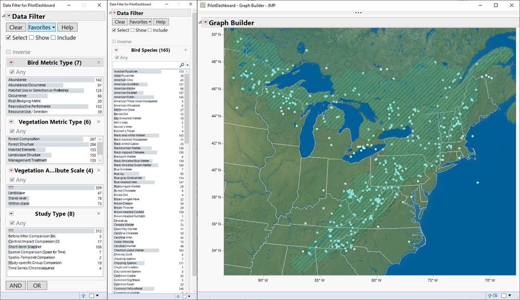Click home icon below the Bird Species list
Viewport: 520px width, 300px height.
(x=177, y=296)
